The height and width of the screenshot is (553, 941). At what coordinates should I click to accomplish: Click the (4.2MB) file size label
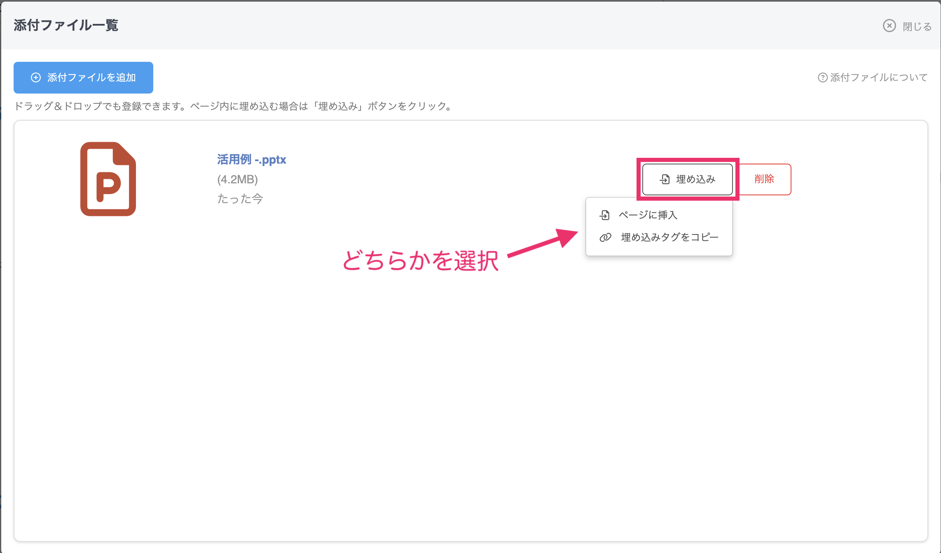pos(237,179)
